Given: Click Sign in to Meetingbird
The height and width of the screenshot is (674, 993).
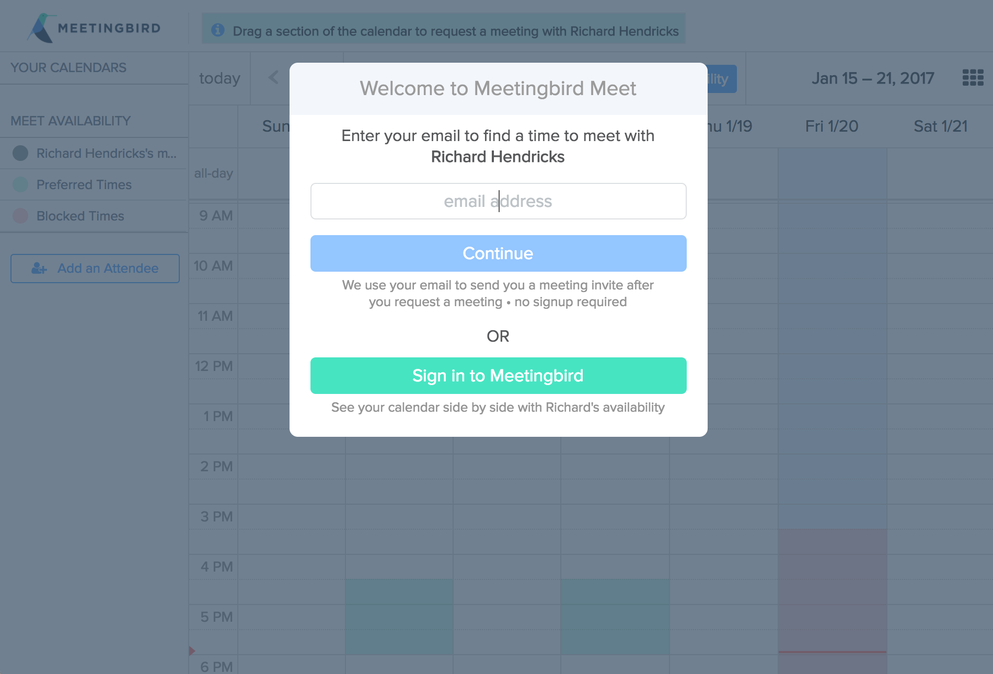Looking at the screenshot, I should [498, 376].
